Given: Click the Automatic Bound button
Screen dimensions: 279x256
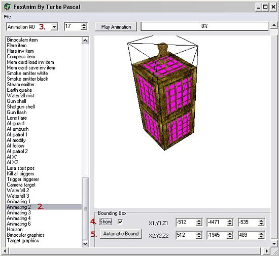Looking at the screenshot, I should pyautogui.click(x=121, y=234).
